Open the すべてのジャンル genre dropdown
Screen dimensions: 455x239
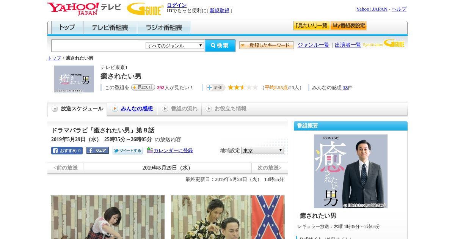[x=175, y=46]
